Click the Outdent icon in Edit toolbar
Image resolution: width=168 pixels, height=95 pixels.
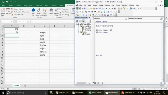pyautogui.click(x=95, y=12)
